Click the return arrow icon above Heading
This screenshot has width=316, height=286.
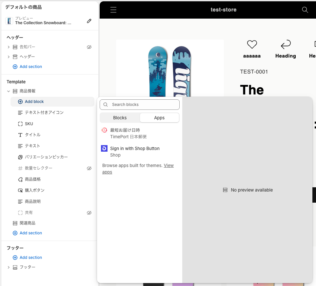click(286, 44)
